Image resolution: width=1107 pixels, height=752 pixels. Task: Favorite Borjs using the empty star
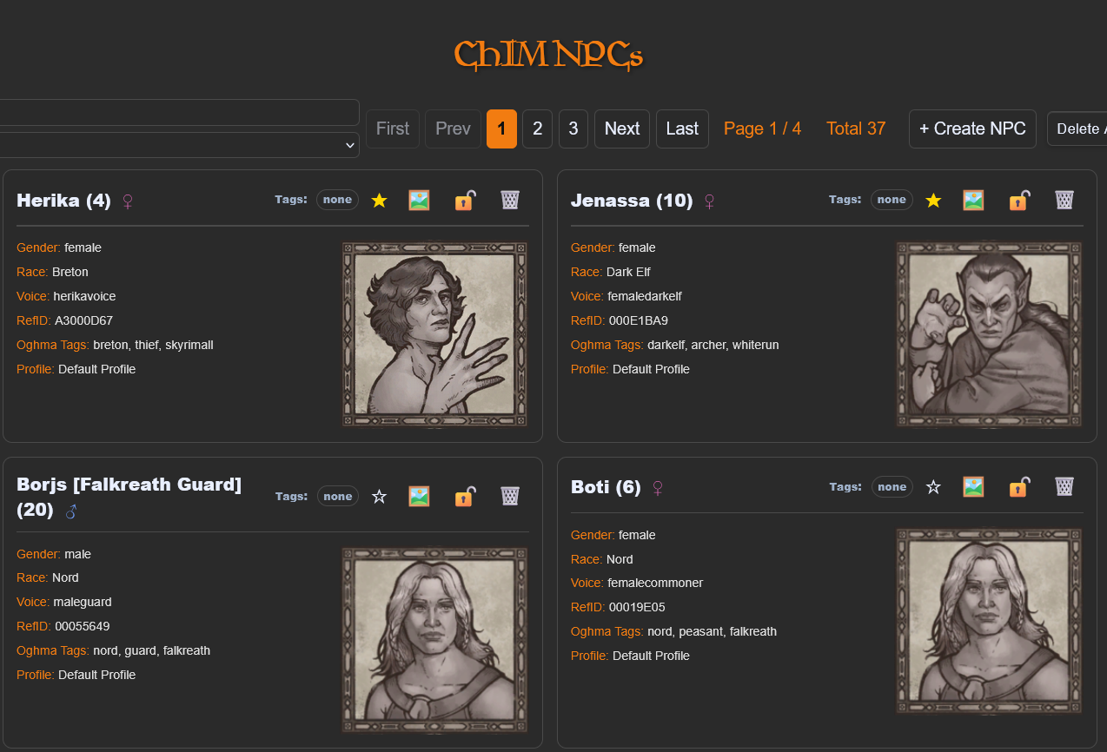pos(379,497)
